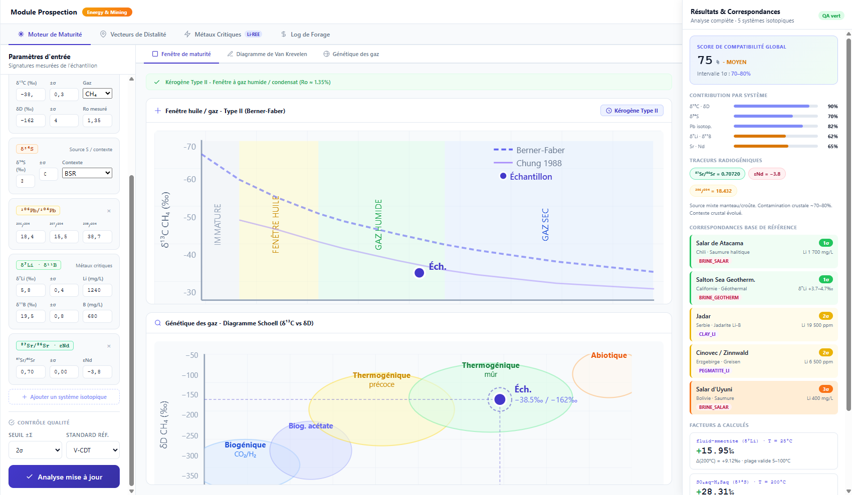This screenshot has width=852, height=495.
Task: Click the lightning icon on Métaux Critiques tab
Action: pos(187,34)
